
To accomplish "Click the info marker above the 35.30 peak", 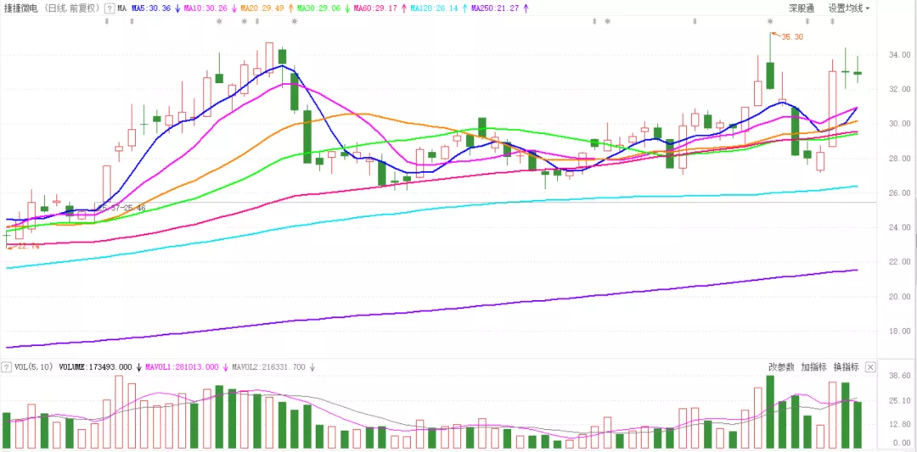I will point(770,20).
